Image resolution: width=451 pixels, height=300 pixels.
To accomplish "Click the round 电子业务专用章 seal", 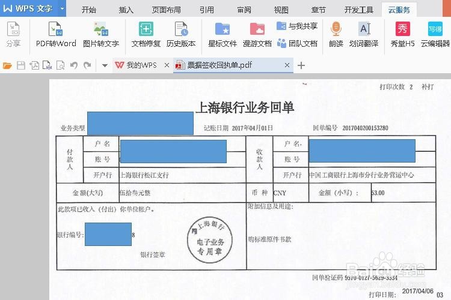I will tap(209, 240).
